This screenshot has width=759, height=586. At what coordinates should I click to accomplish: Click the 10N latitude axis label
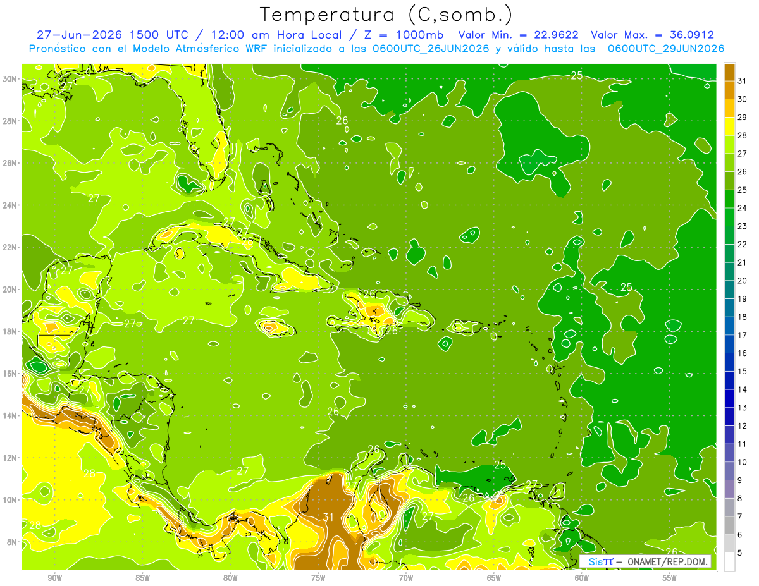point(9,500)
